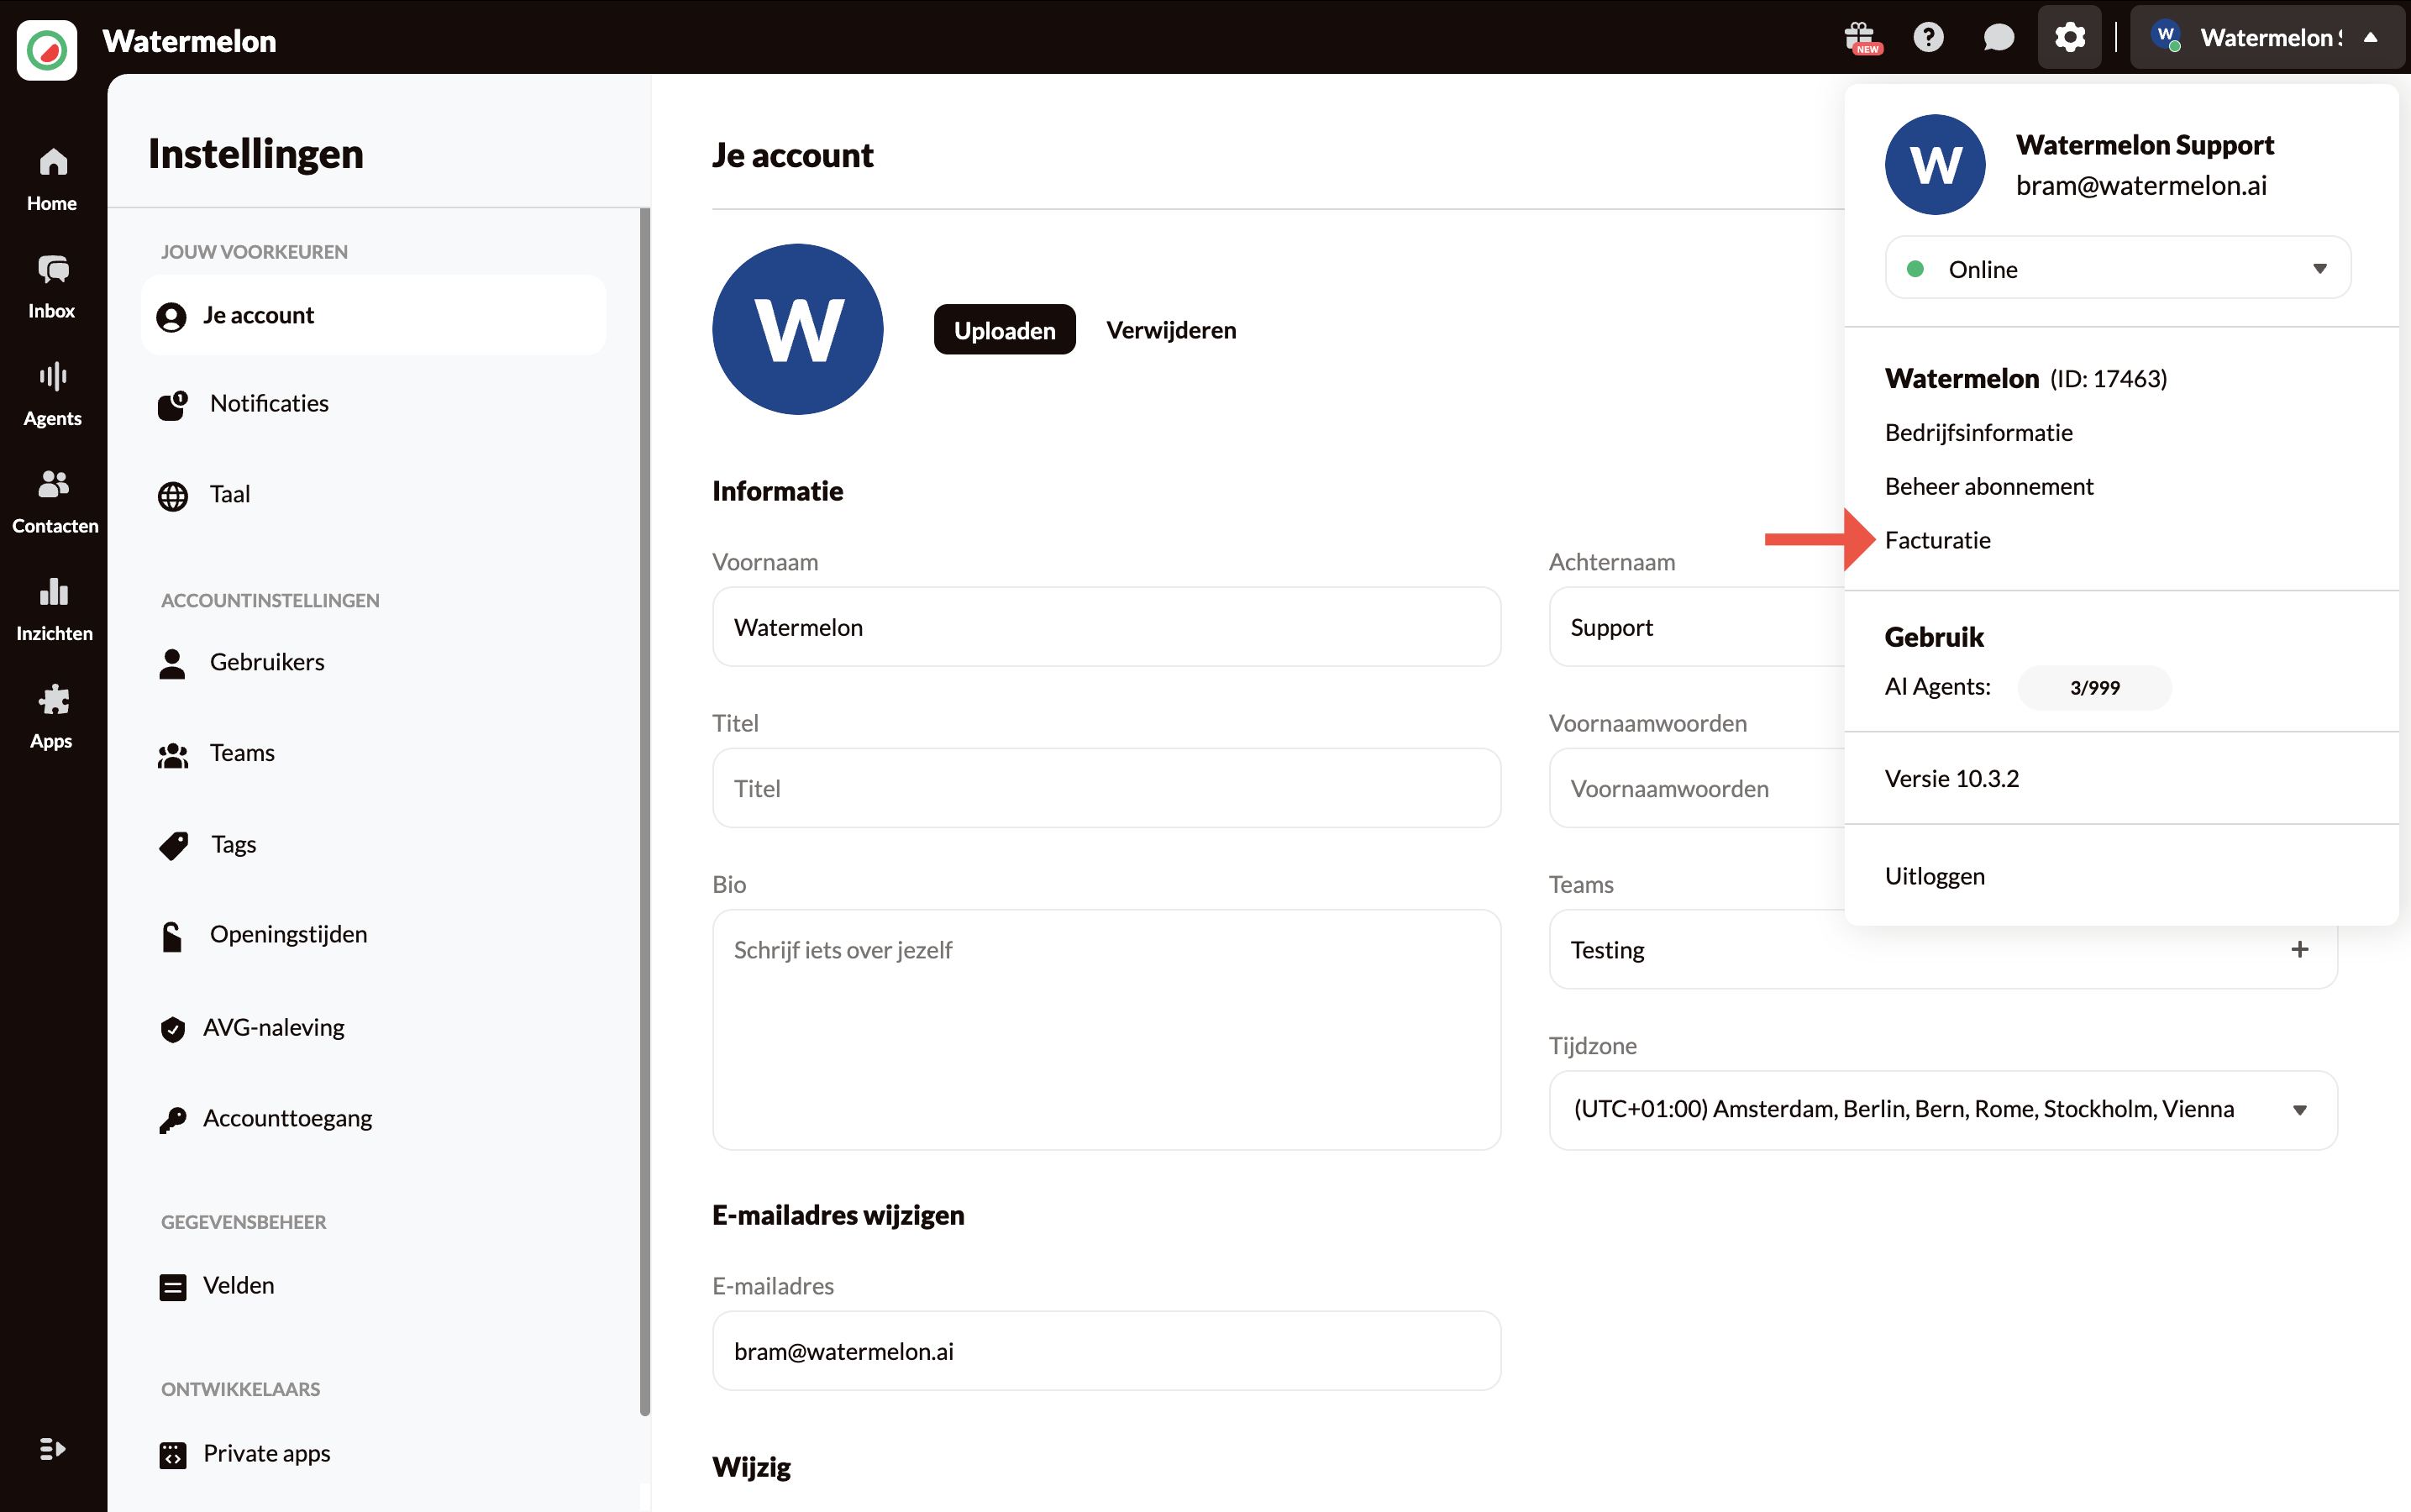Open Taal language settings
The height and width of the screenshot is (1512, 2411).
point(374,494)
